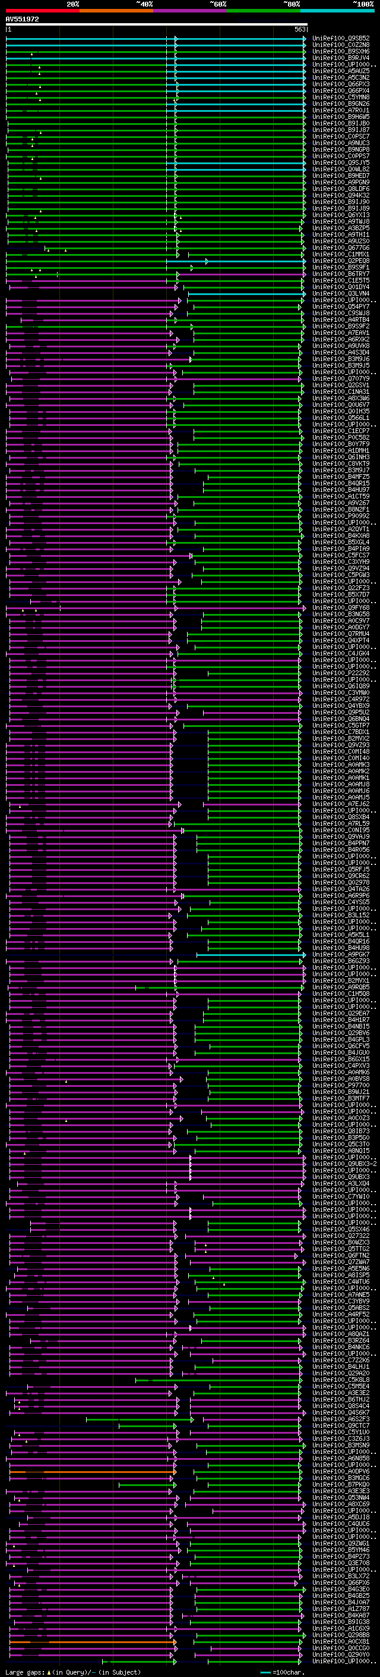This screenshot has width=380, height=1677.
Task: Pick the UniRef100_A9PGN9 entry
Action: 341,182
